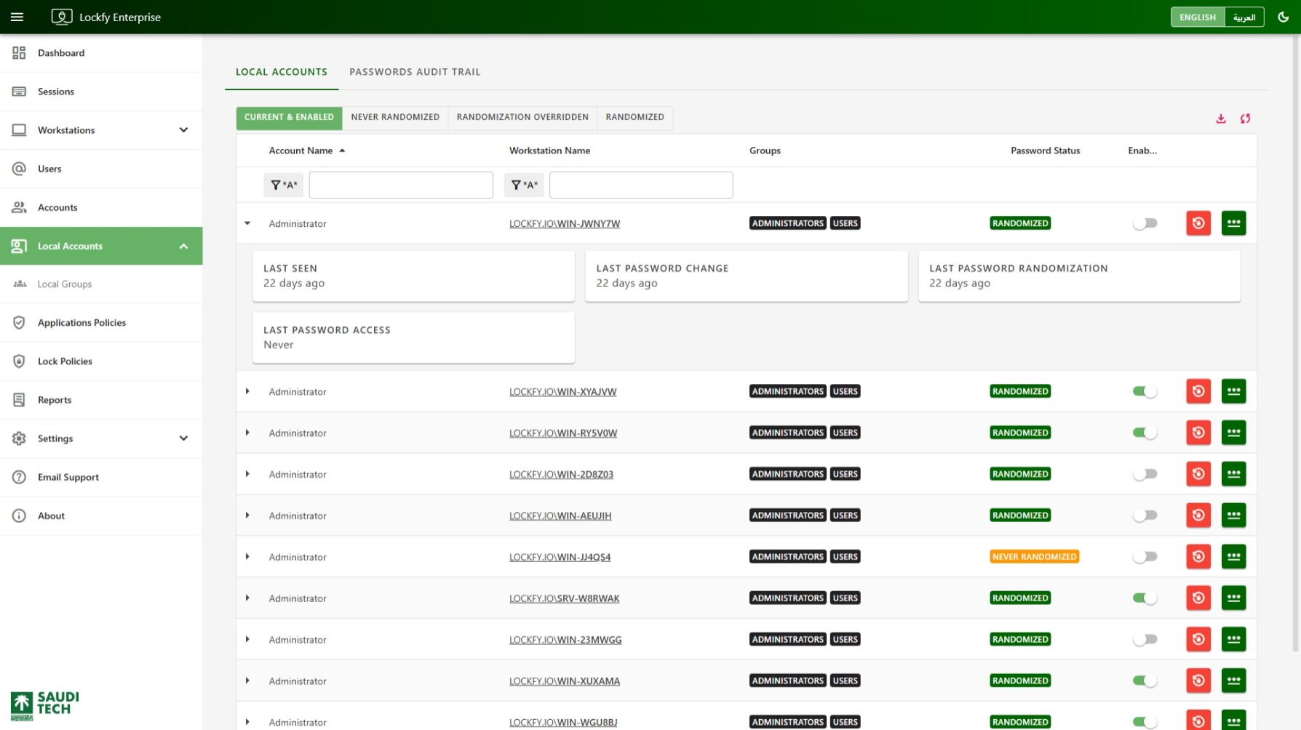Filter by Never Randomized
This screenshot has height=730, width=1301.
click(395, 117)
